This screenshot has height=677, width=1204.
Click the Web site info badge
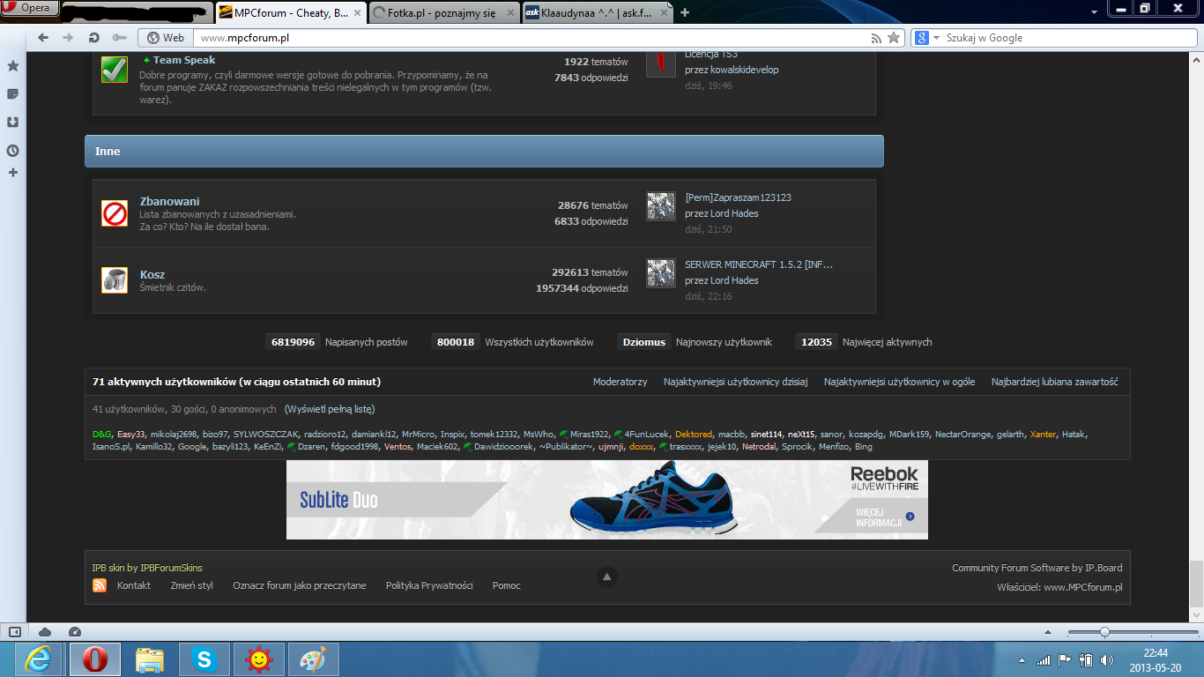click(166, 38)
